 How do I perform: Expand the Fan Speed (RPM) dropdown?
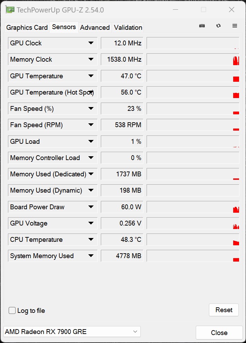[91, 125]
